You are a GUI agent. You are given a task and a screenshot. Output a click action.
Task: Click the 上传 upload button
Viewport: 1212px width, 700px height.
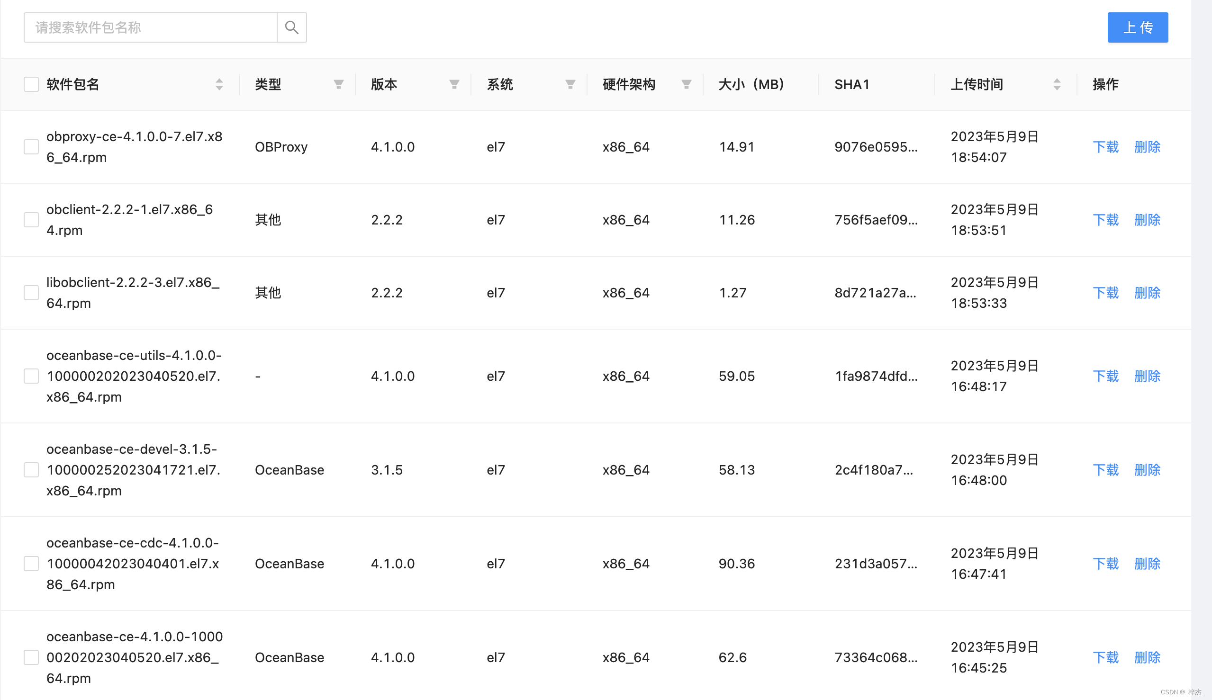coord(1138,27)
